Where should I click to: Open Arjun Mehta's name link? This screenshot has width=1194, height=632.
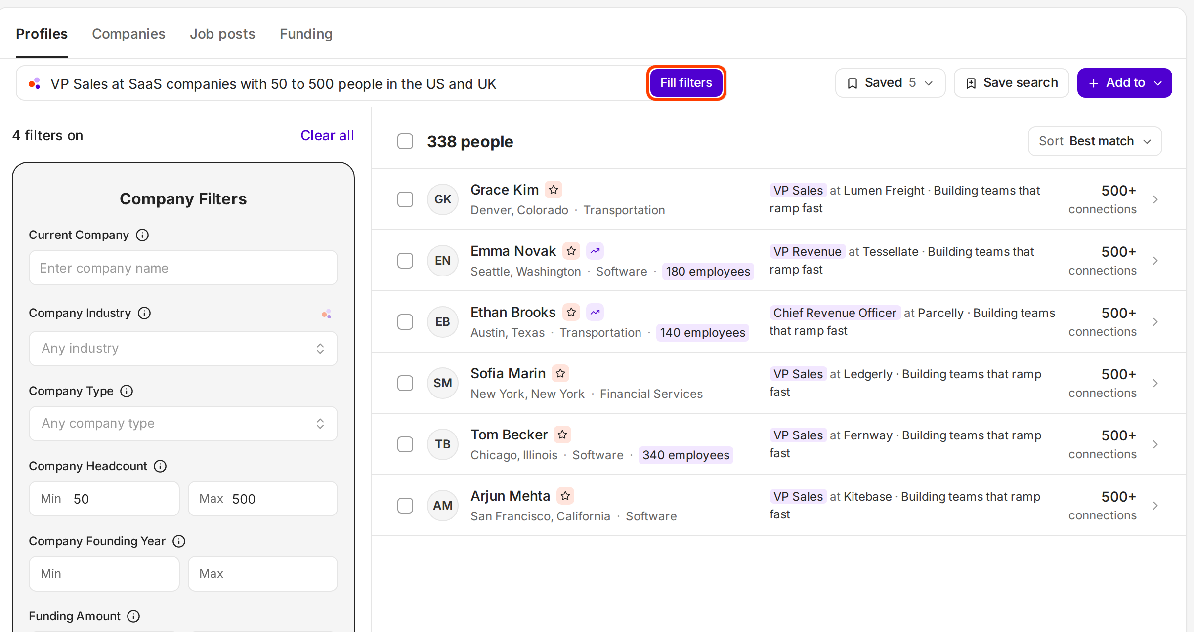(x=510, y=496)
